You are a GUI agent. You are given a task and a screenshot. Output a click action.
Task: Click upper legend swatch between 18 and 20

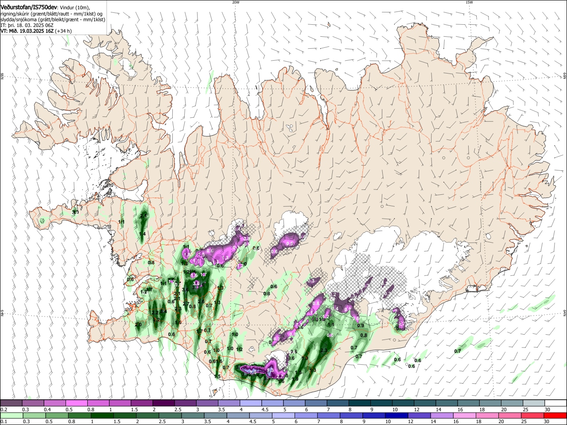point(490,403)
